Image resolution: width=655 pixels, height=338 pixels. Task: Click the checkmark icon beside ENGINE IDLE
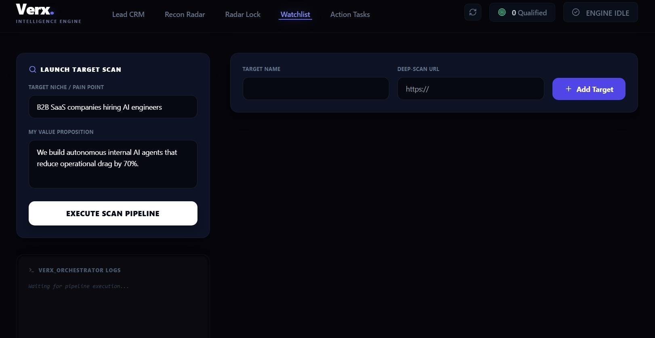coord(576,13)
